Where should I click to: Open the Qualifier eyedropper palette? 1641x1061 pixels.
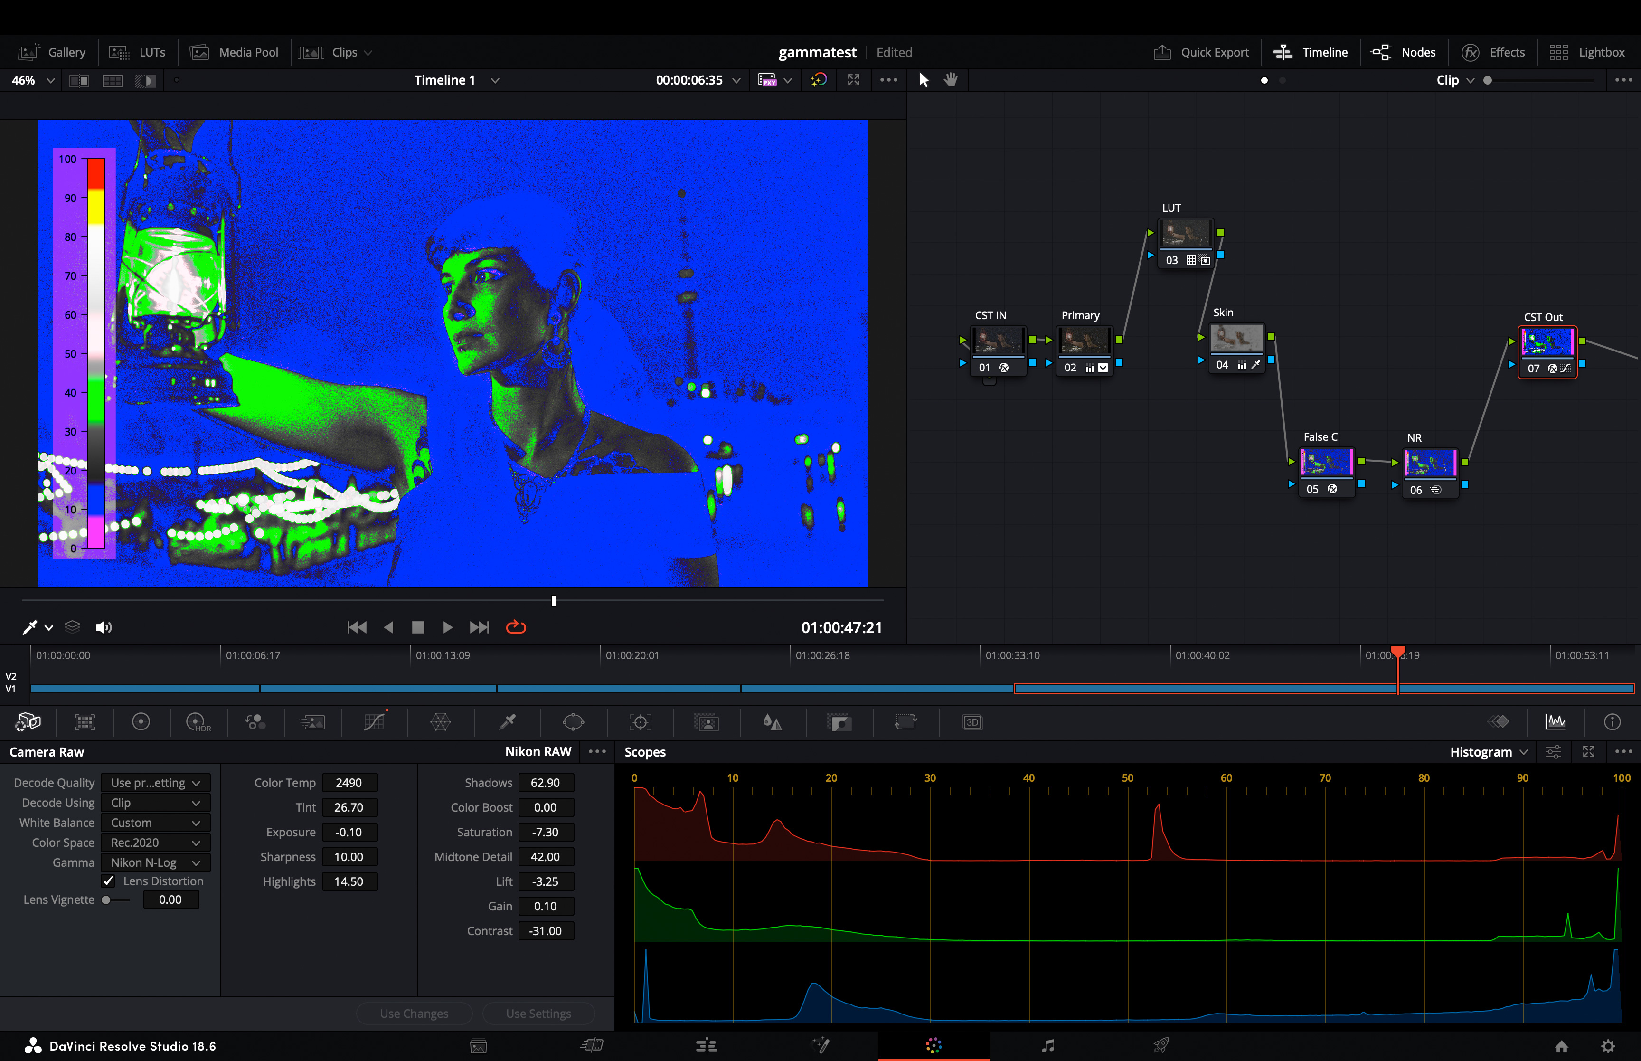point(508,722)
